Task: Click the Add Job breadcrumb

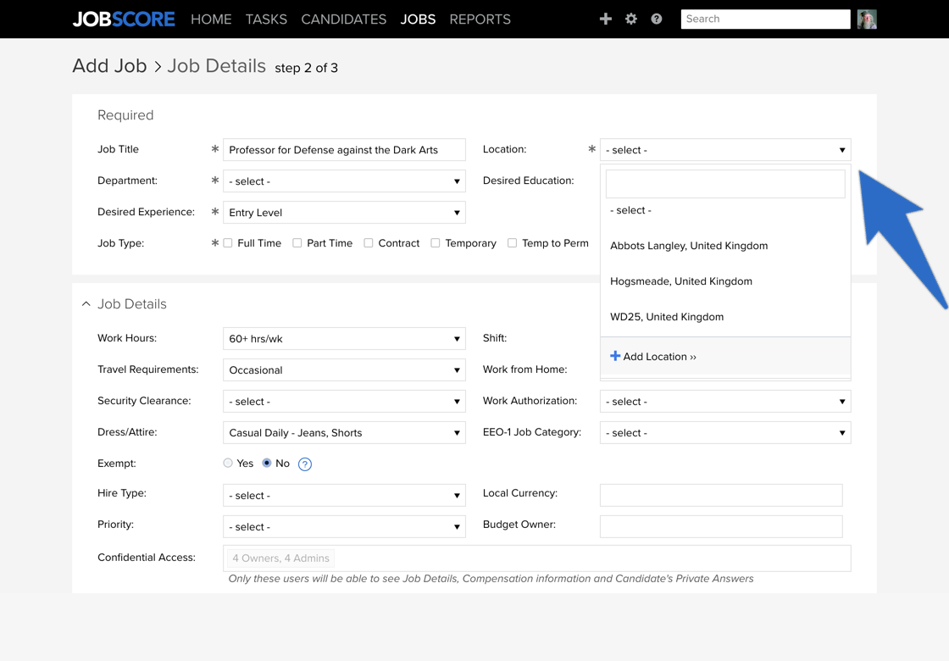Action: click(109, 65)
